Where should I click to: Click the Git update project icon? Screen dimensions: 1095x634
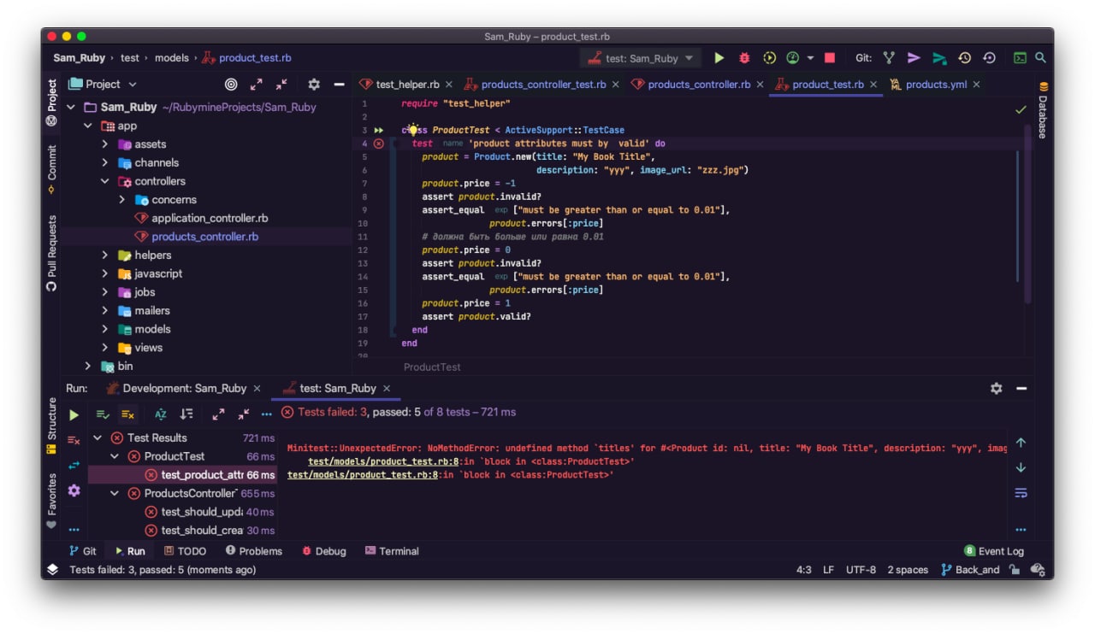(x=889, y=58)
